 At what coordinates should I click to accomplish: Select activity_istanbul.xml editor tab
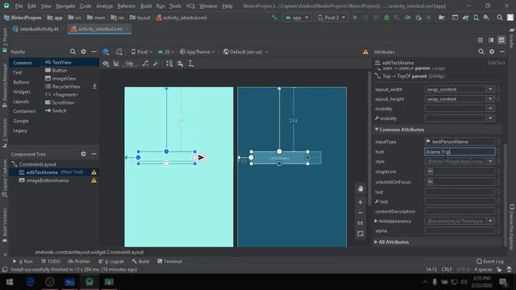[x=100, y=29]
